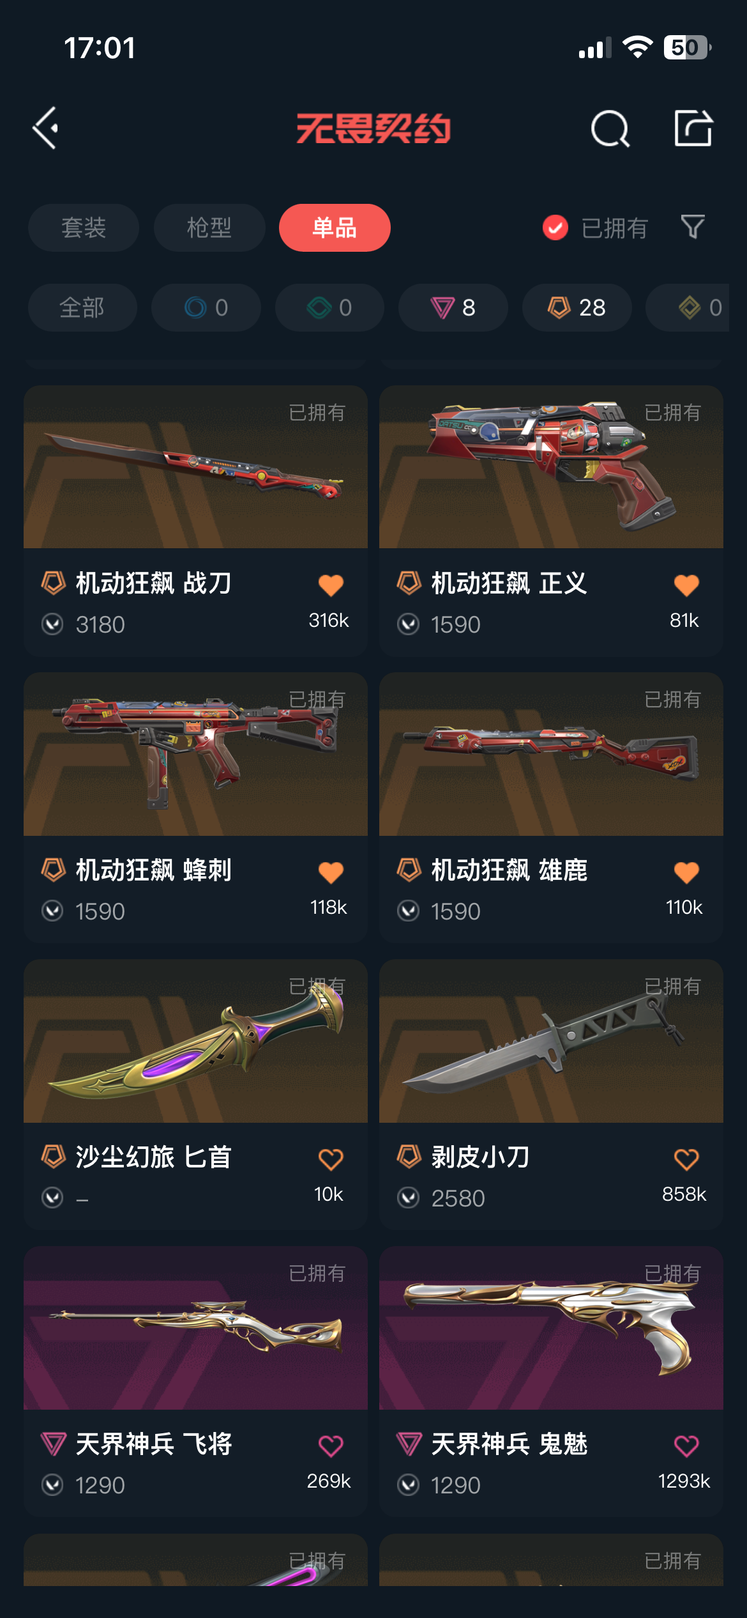Like the 机动狂飙 战刀 heart icon

point(331,585)
